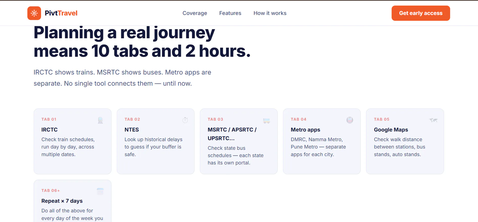Select the IRCTC card title
Viewport: 478px width, 222px height.
pyautogui.click(x=50, y=130)
